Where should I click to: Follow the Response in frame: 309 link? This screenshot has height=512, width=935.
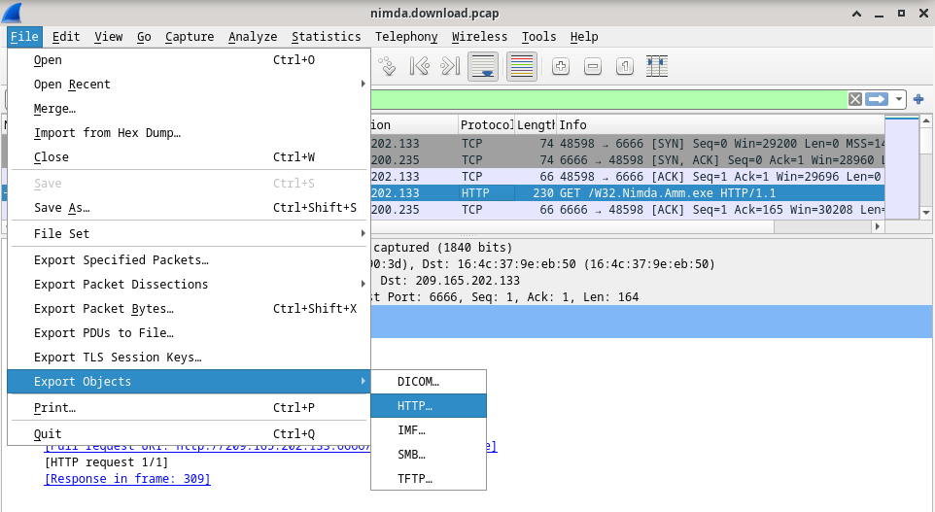[x=127, y=479]
